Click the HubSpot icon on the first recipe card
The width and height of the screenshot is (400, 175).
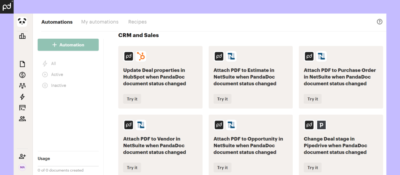141,56
